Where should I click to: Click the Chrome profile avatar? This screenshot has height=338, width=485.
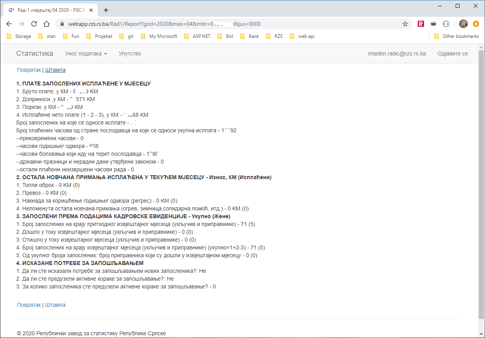click(463, 24)
